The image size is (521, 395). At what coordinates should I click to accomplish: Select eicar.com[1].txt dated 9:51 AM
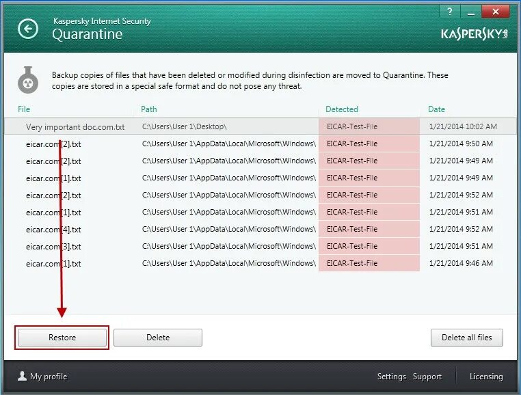pos(260,212)
